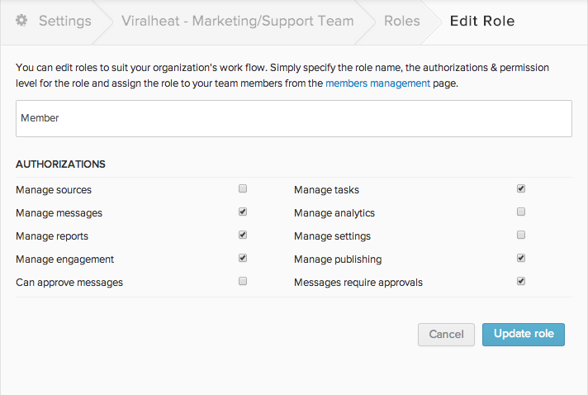Disable the Manage reports checkbox
The width and height of the screenshot is (588, 395).
coord(243,235)
